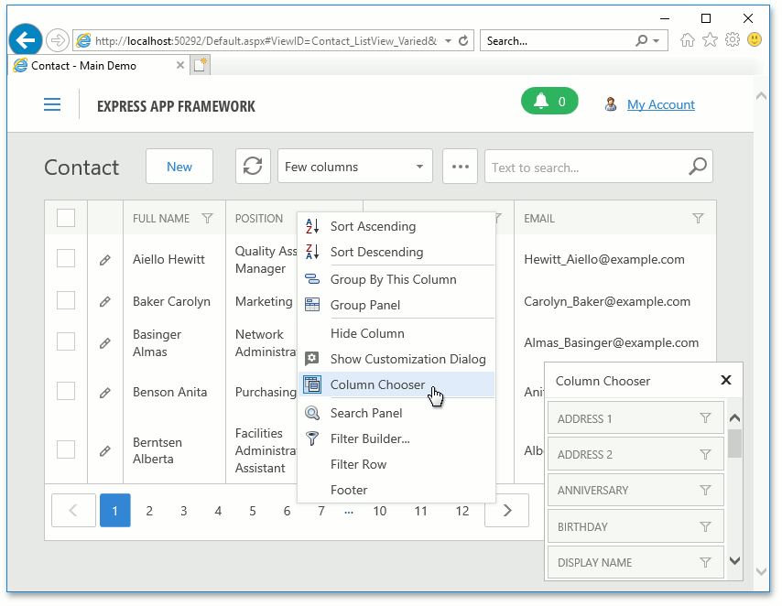Click the New contact button
Screen dimensions: 782x606
[x=179, y=166]
